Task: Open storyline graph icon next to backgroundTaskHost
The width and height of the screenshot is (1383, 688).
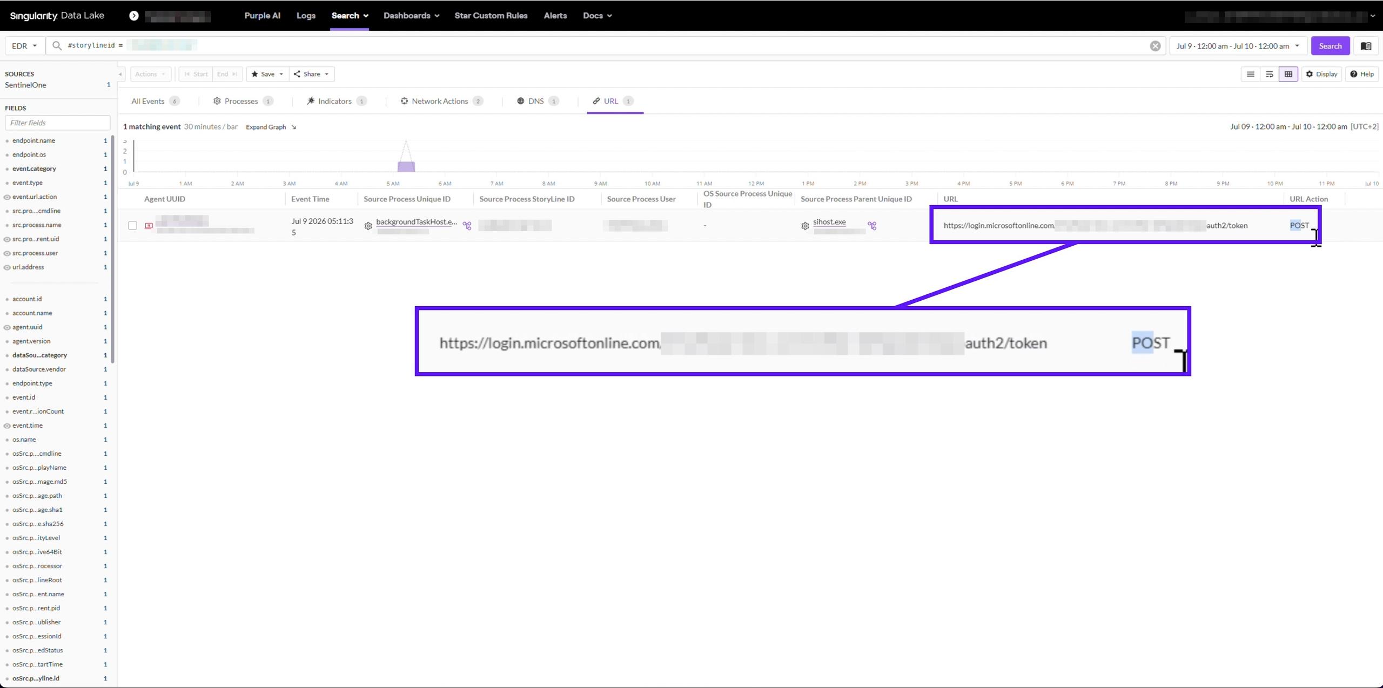Action: (467, 226)
